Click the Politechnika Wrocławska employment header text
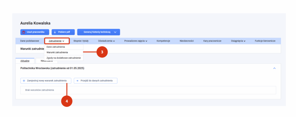Screen dimensions: 296x117 [52, 68]
